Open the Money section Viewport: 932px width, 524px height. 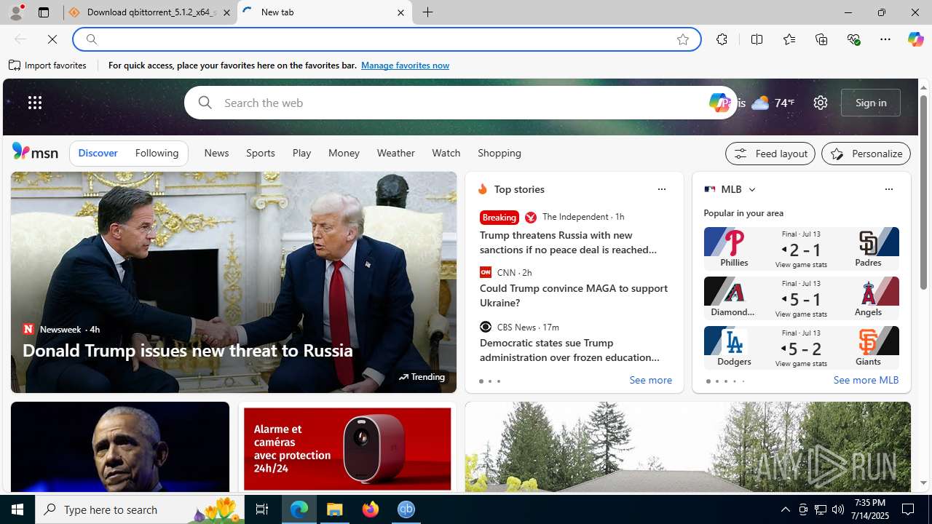tap(344, 153)
